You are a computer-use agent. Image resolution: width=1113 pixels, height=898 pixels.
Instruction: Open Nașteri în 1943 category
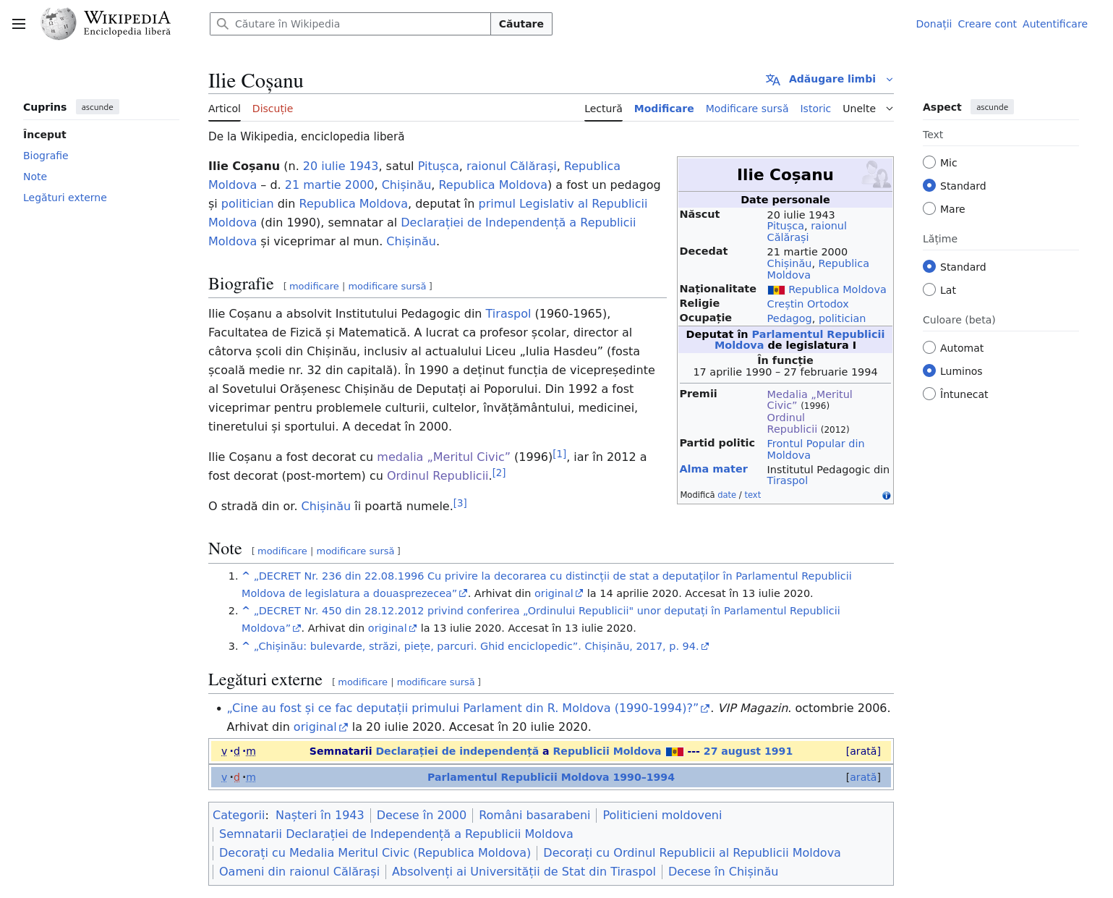point(320,816)
